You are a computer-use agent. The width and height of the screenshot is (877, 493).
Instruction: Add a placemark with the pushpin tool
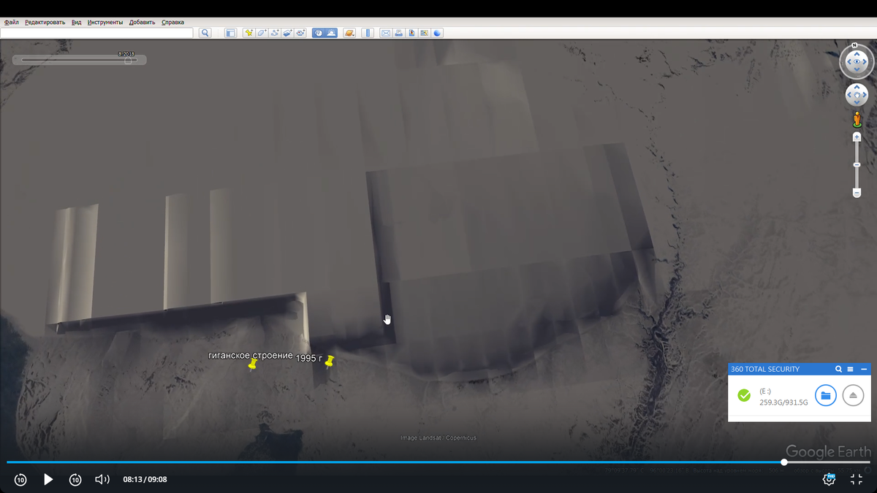click(x=249, y=33)
